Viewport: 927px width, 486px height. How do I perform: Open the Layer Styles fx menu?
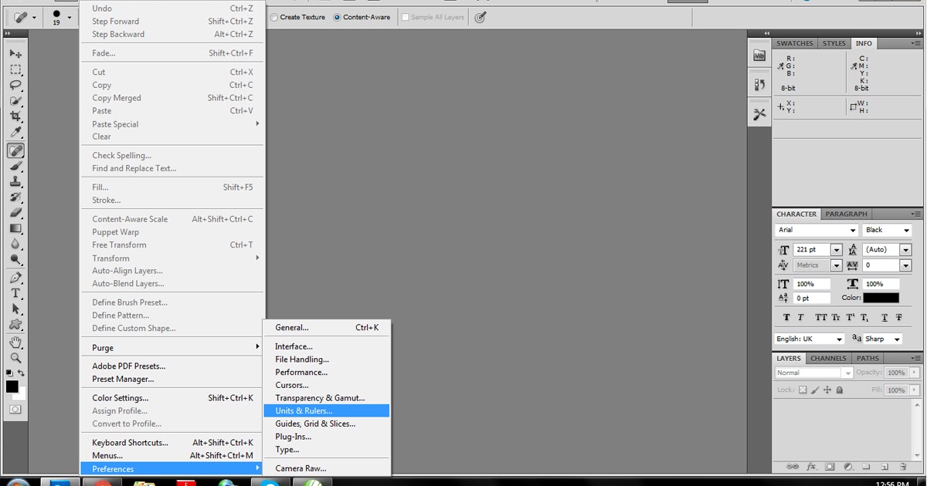tap(811, 466)
